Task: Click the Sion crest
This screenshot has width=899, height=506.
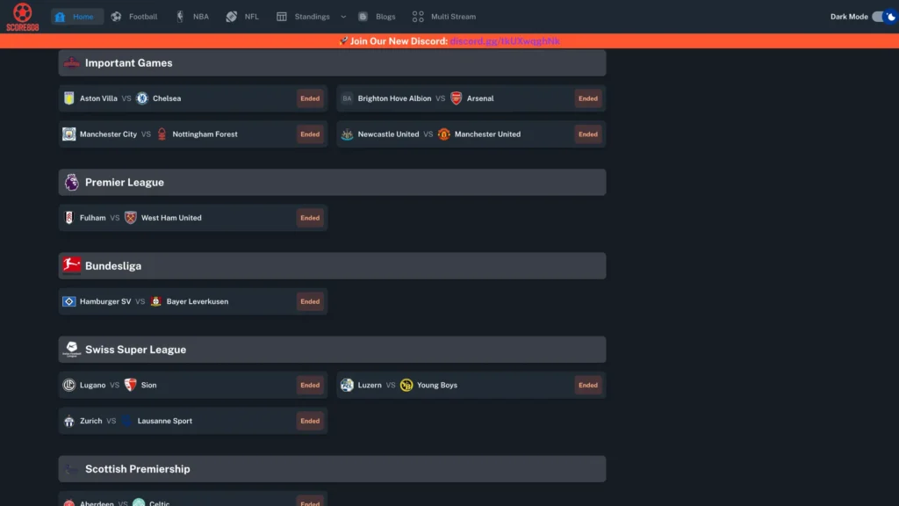Action: 131,385
